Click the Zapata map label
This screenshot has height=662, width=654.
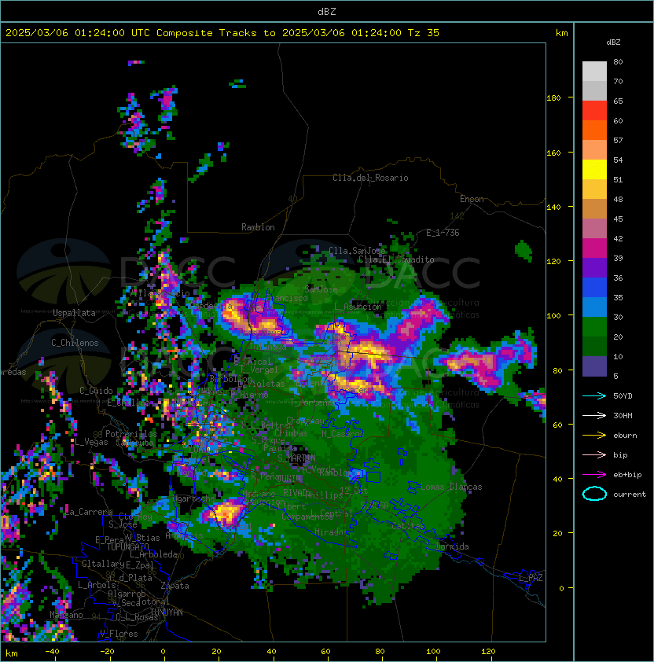[x=175, y=586]
